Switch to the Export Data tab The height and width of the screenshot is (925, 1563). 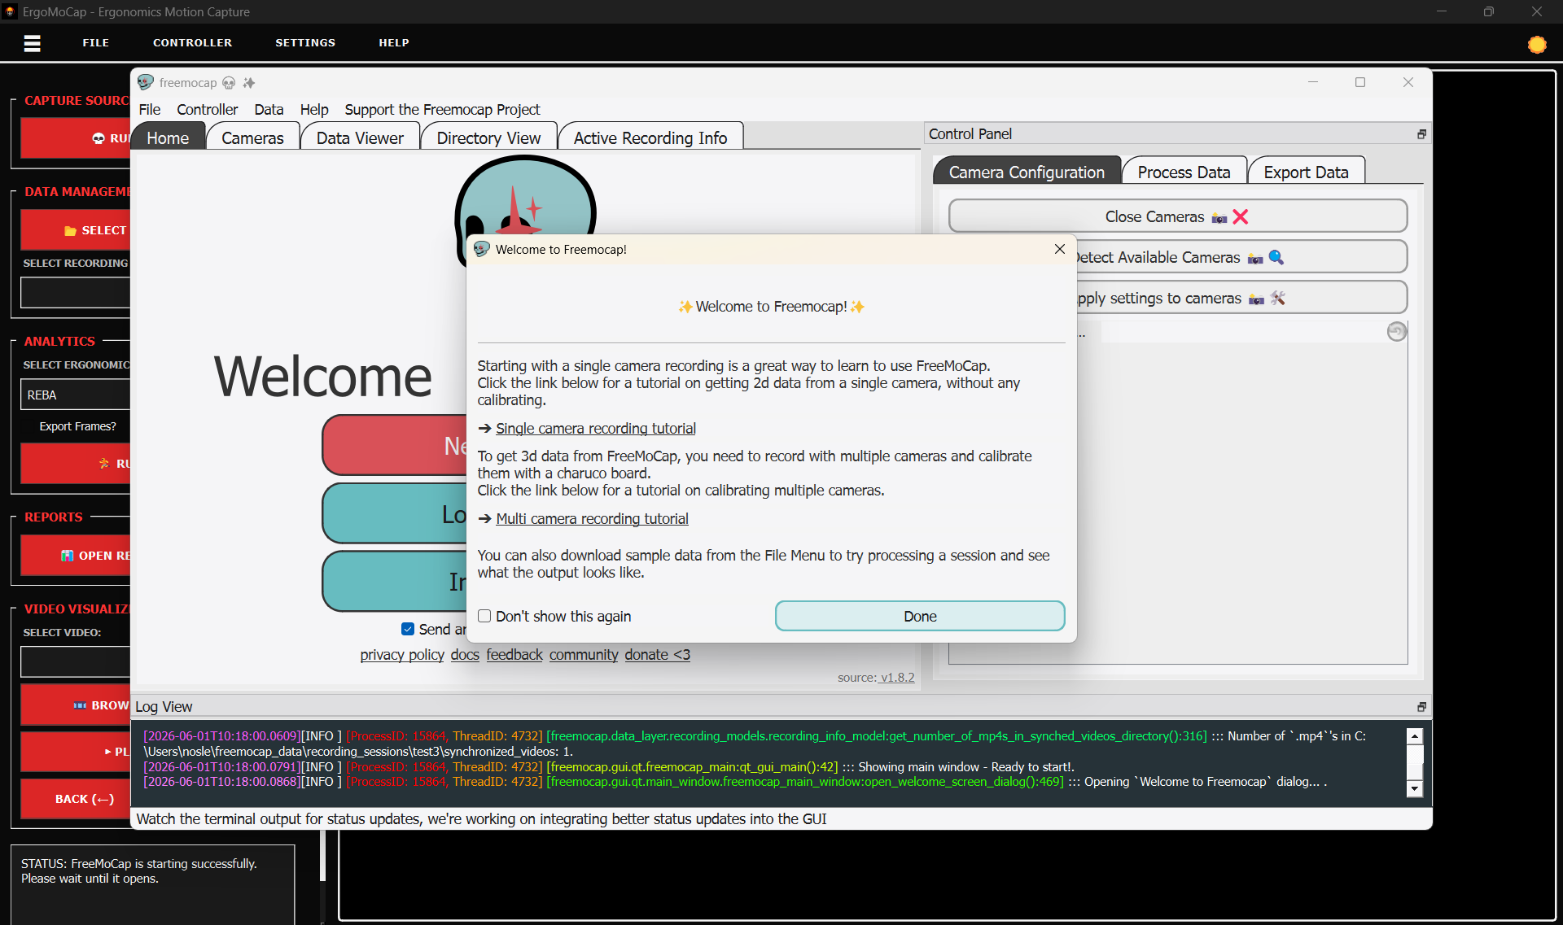[x=1306, y=172]
